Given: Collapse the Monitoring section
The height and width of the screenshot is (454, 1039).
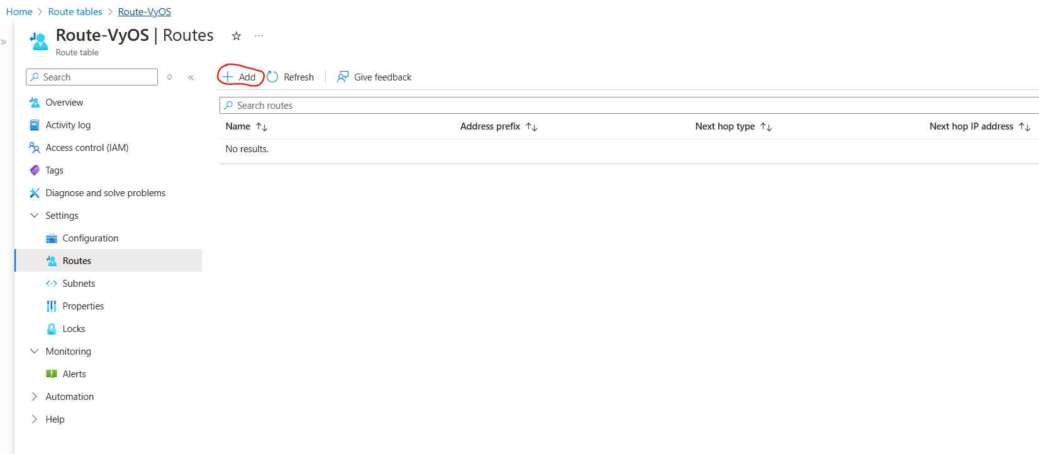Looking at the screenshot, I should point(35,352).
